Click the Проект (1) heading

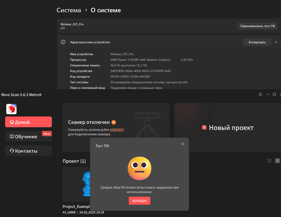tap(74, 161)
